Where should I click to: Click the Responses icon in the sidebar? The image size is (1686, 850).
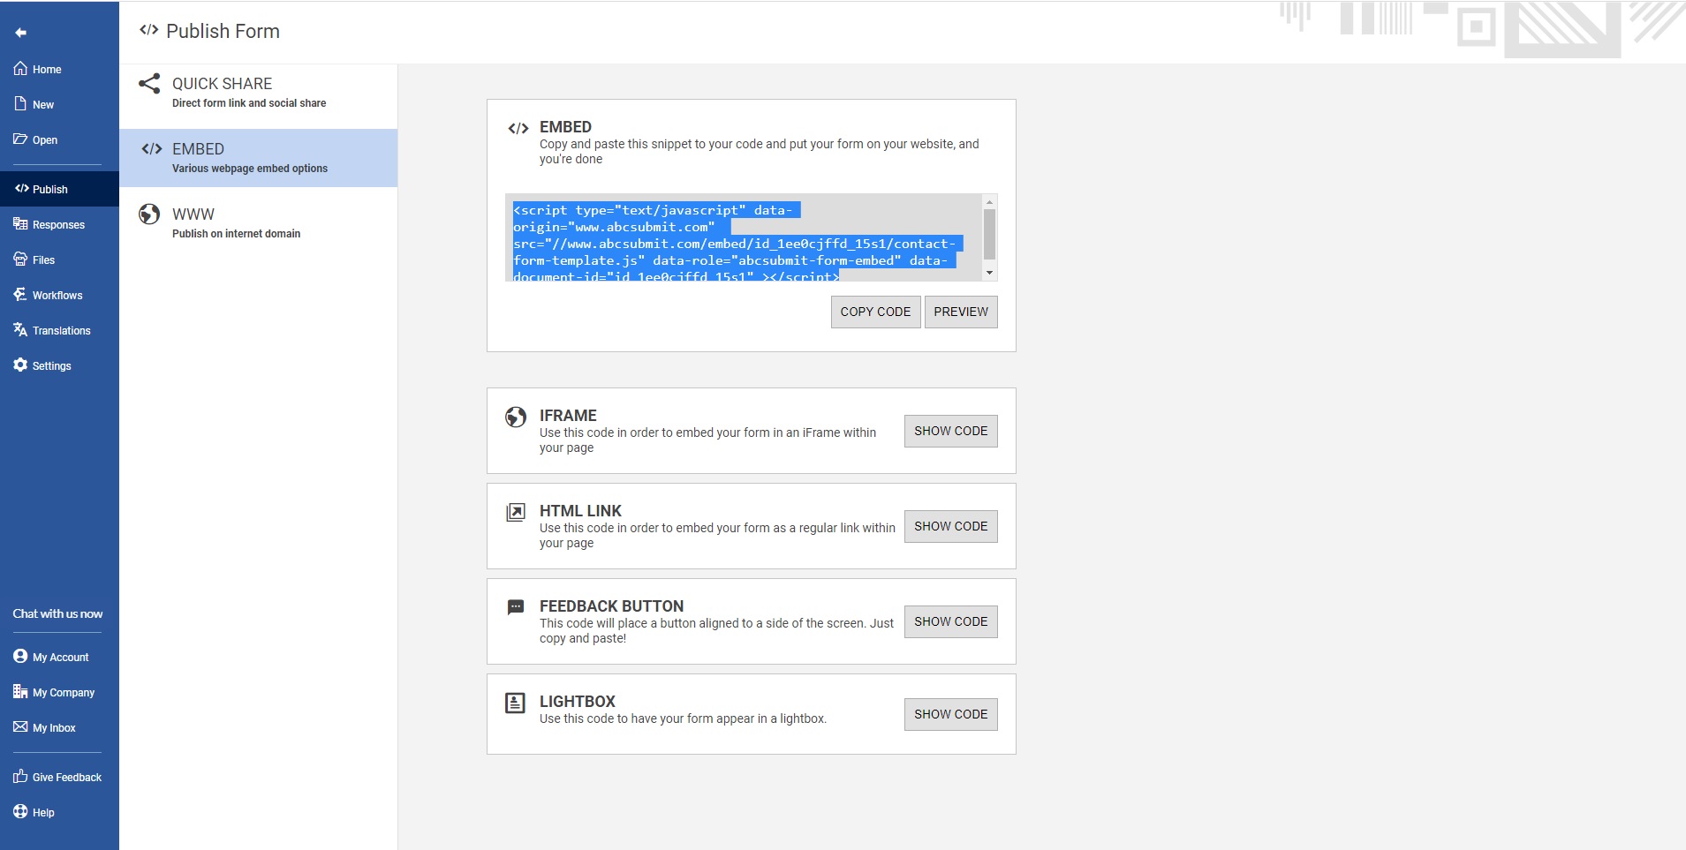pos(20,223)
